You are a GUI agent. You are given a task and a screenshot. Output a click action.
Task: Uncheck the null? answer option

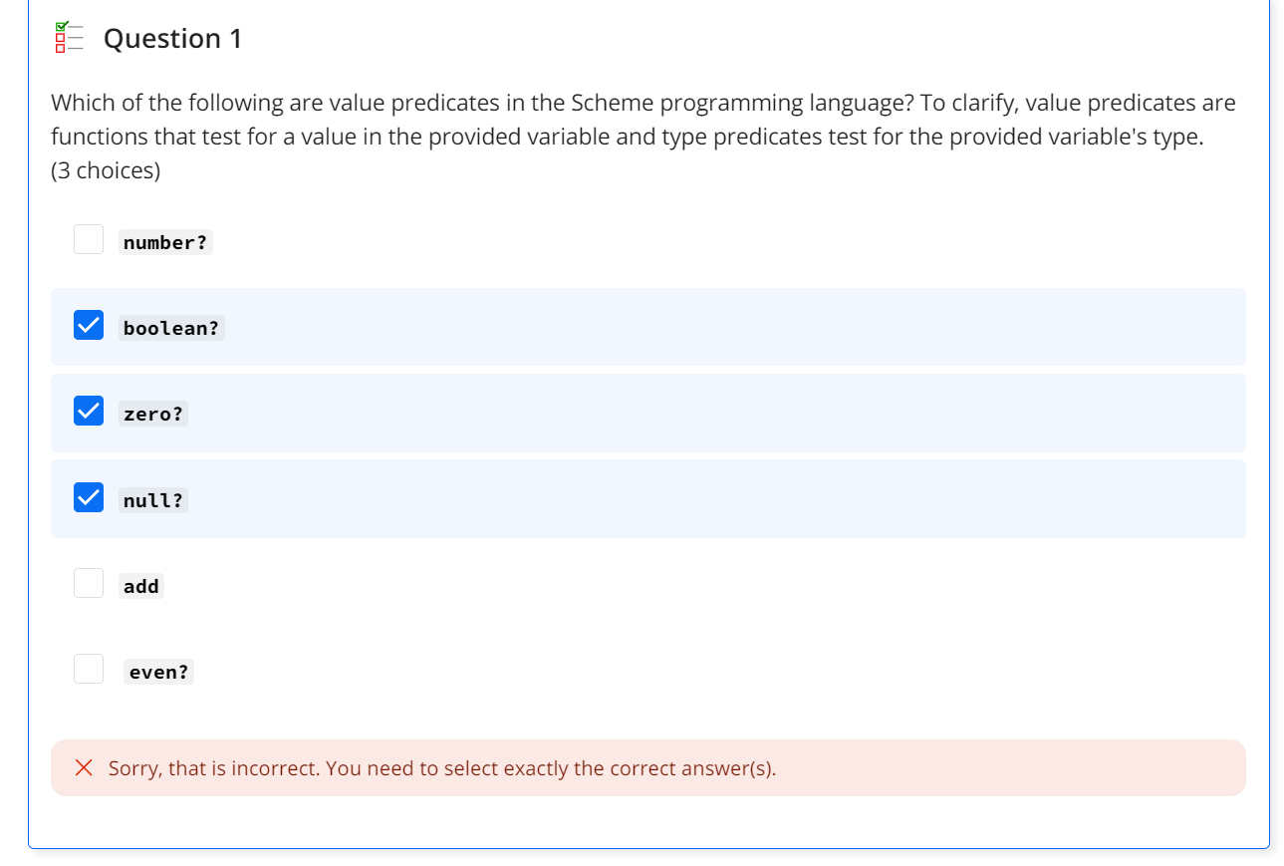click(88, 496)
